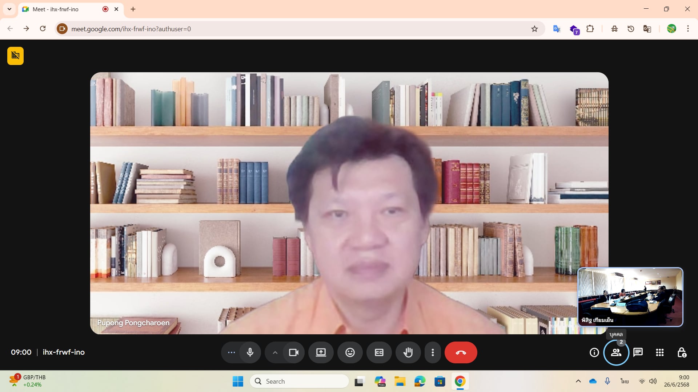Open the Chrome profile avatar
The width and height of the screenshot is (698, 392).
coord(671,29)
